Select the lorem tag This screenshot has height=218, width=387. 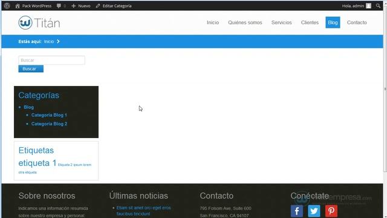click(87, 165)
